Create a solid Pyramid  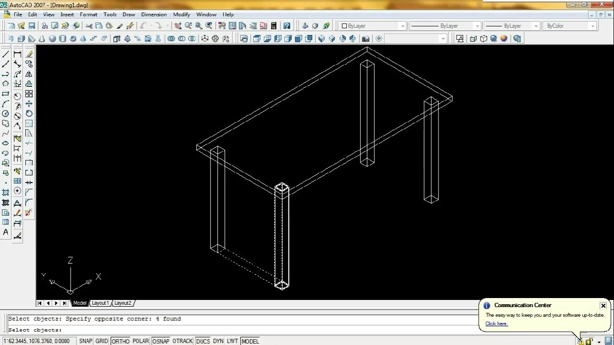[x=83, y=38]
